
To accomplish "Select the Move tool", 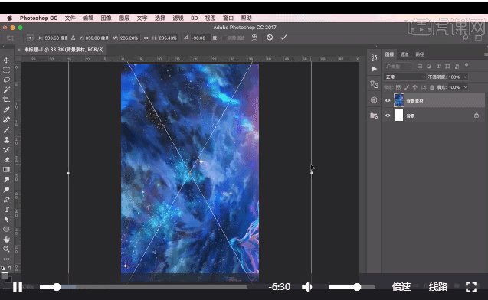I will coord(7,60).
